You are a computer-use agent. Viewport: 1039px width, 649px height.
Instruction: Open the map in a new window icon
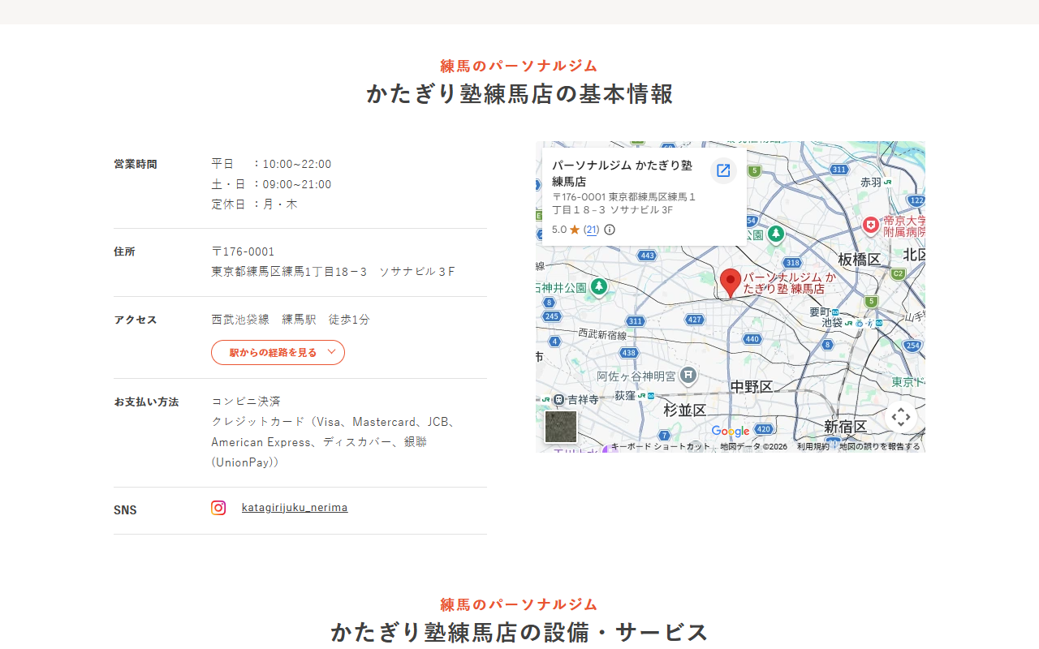[x=723, y=170]
